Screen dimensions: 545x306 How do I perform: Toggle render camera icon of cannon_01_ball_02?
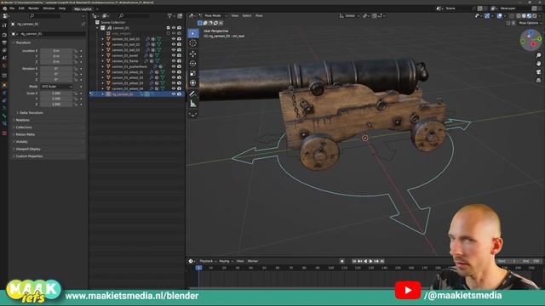180,44
